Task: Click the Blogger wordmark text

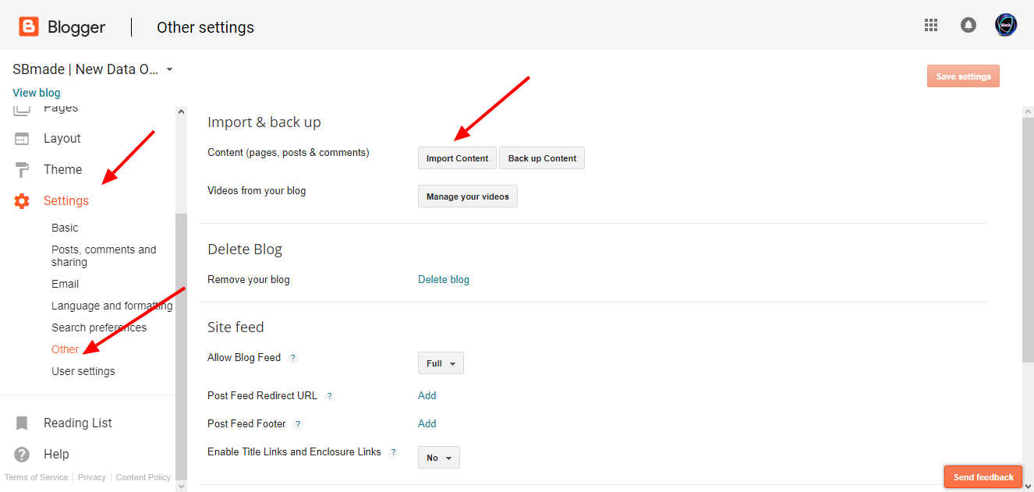Action: (x=76, y=27)
